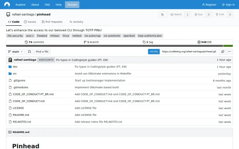Open commit 'Avoid use GNUmake extensions in Makefile'
Viewport: 239px width, 149px height.
click(x=103, y=74)
